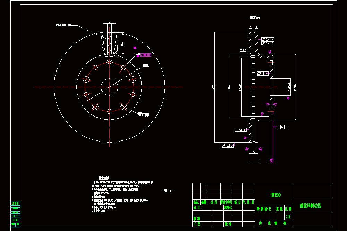Select the parallelism tolerance symbol in stacked frame
Image resolution: width=347 pixels, height=231 pixels.
pyautogui.click(x=263, y=40)
